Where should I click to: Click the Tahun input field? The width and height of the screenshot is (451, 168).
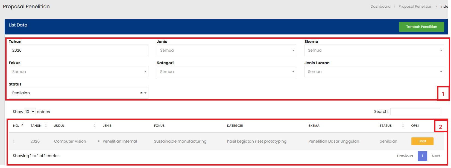click(x=78, y=50)
